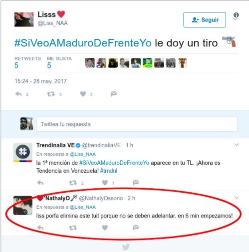Retweet the Trendinalia VE reply
The height and width of the screenshot is (252, 249).
tap(73, 183)
